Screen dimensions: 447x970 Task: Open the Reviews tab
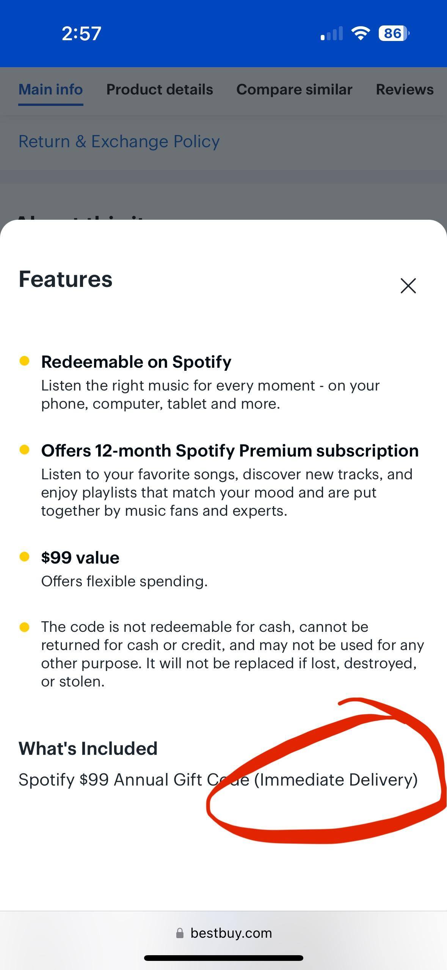click(x=405, y=90)
